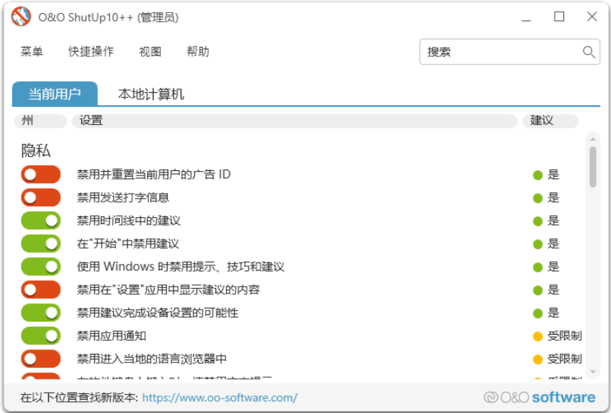611x413 pixels.
Task: Click green recommendation dot for 禁用发送打字信息
Action: [538, 198]
